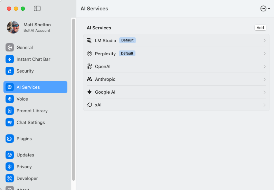Image resolution: width=274 pixels, height=190 pixels.
Task: Click the Perplexity service name
Action: pyautogui.click(x=105, y=54)
